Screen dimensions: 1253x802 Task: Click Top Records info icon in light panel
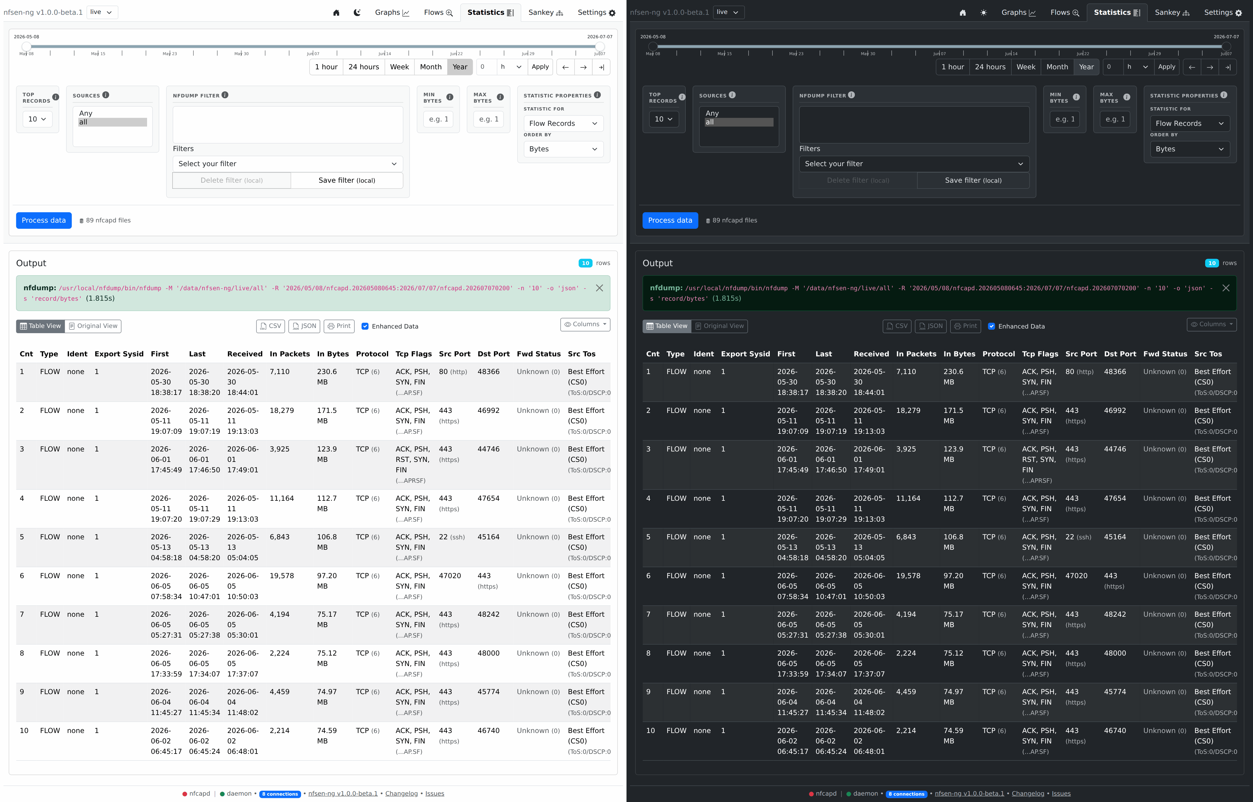point(56,97)
